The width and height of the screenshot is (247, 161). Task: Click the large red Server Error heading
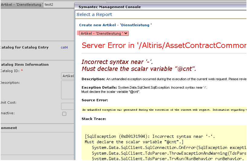[x=163, y=46]
